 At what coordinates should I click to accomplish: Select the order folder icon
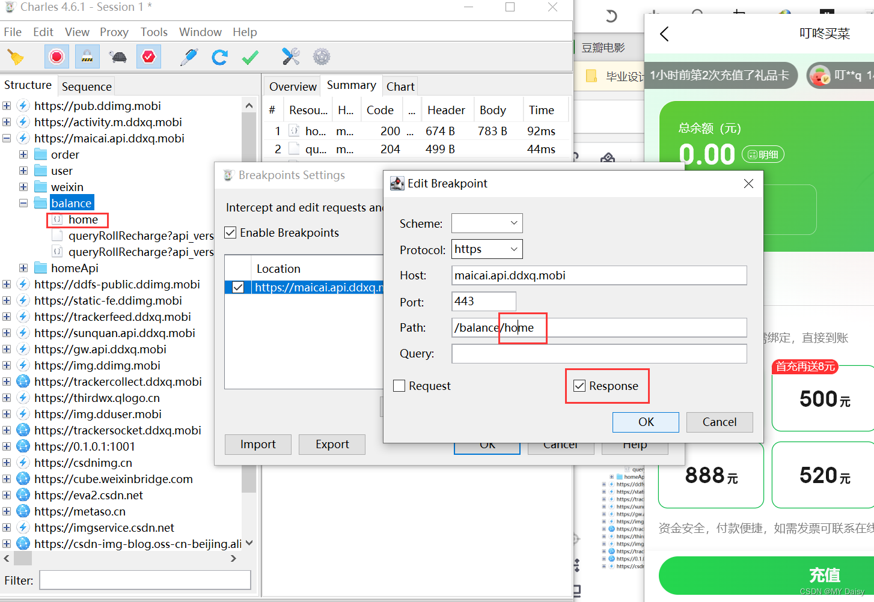pyautogui.click(x=41, y=154)
